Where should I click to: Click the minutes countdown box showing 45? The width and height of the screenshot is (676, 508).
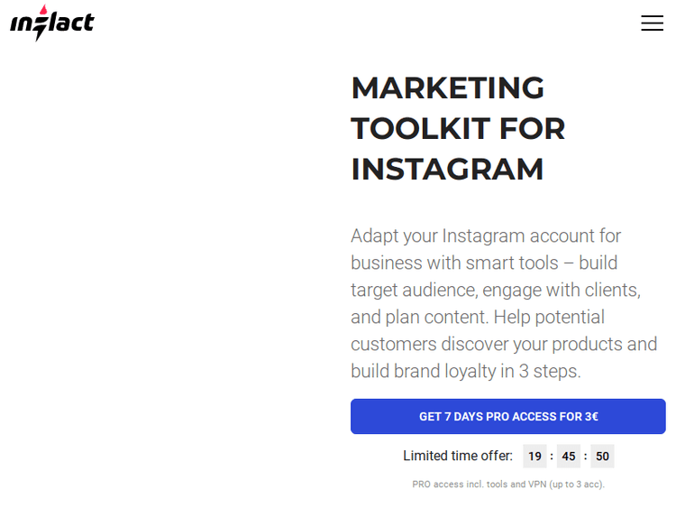[569, 457]
